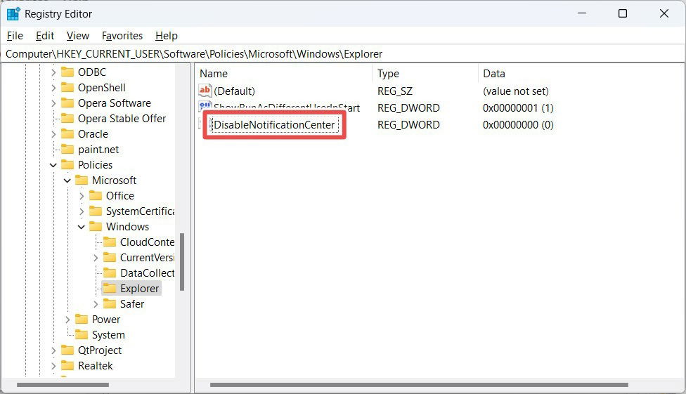Image resolution: width=686 pixels, height=394 pixels.
Task: Select the Opera Stable Offer key label
Action: point(122,119)
